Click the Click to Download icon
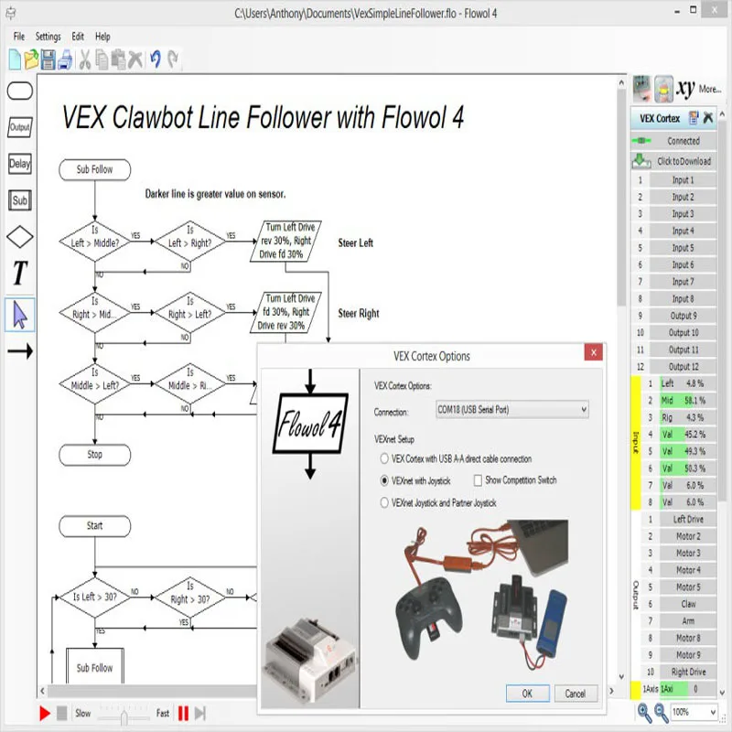732x732 pixels. click(x=641, y=161)
